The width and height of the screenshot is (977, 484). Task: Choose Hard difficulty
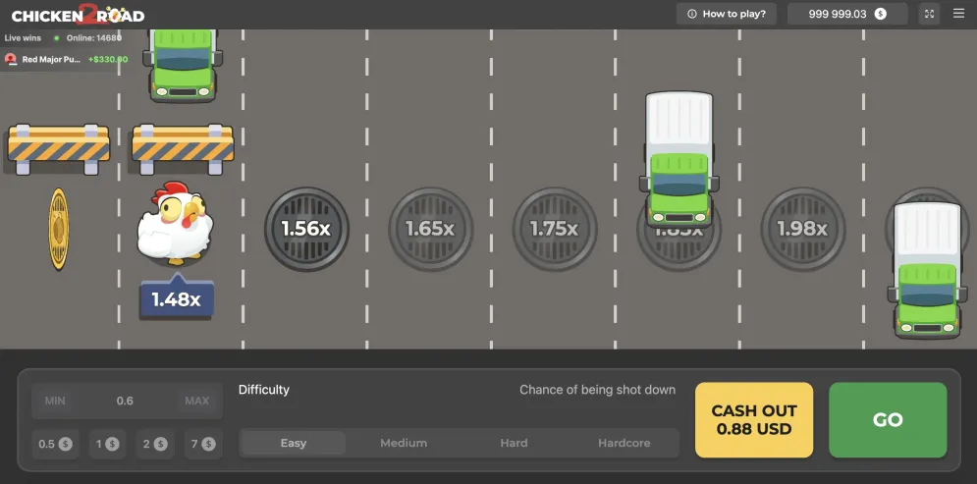pos(515,443)
